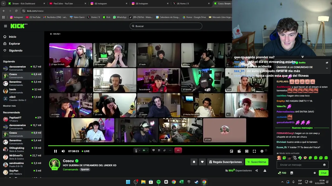Open zEKO Counter-Strike 2 channel
This screenshot has width=332, height=186.
click(x=22, y=98)
